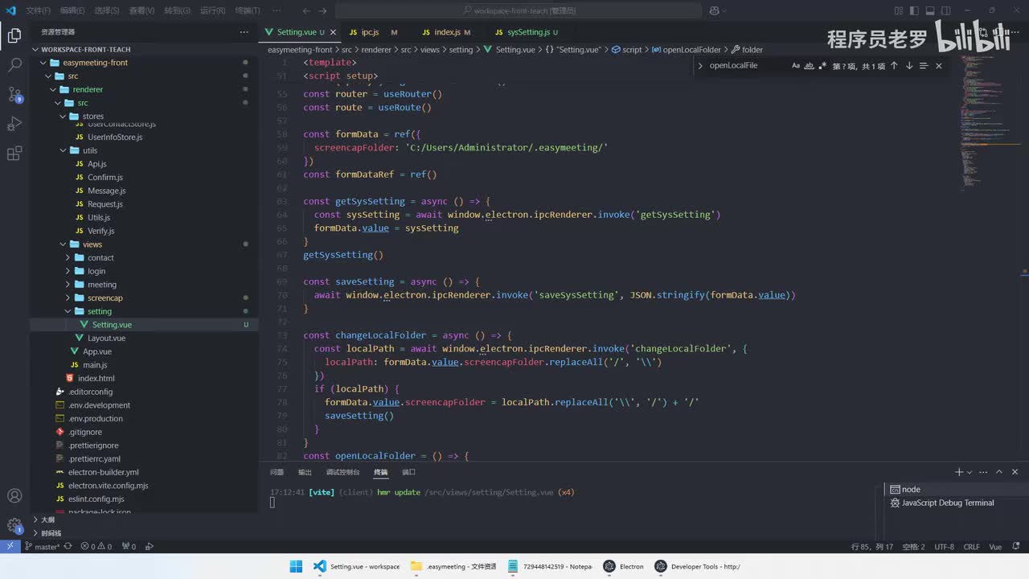The width and height of the screenshot is (1029, 579).
Task: Toggle Use Regular Expression in find widget
Action: 822,66
